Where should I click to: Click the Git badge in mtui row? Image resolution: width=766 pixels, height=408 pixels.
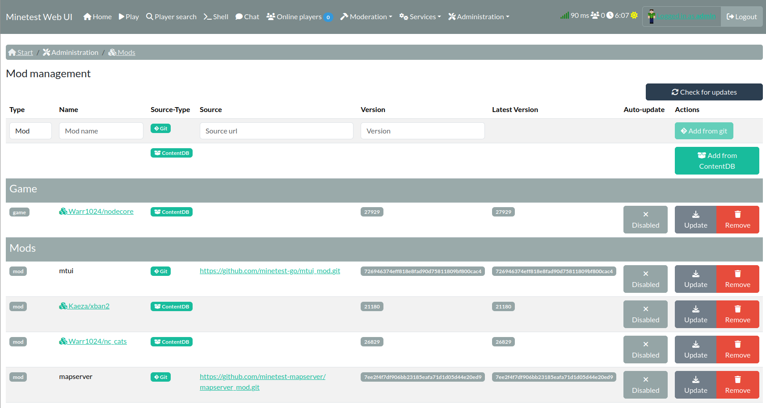pos(160,271)
